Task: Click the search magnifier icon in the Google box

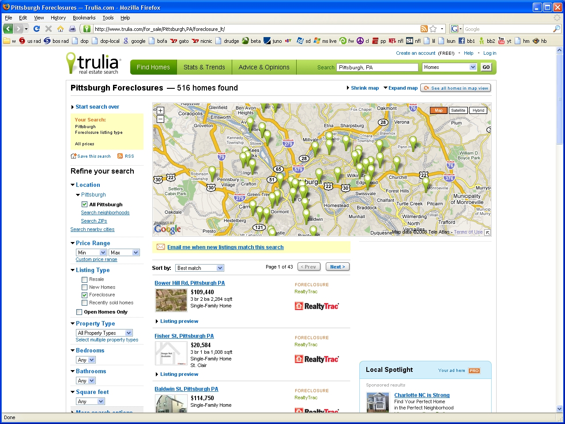Action: coord(557,29)
